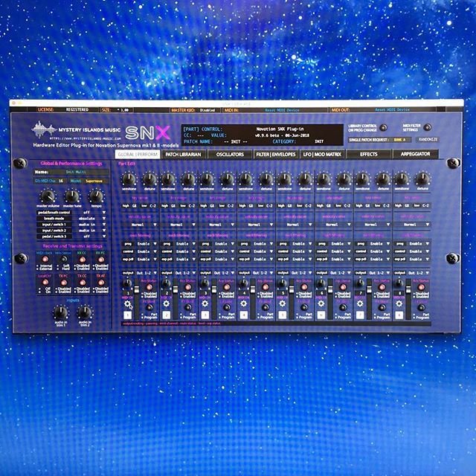Open the Part 6 gear settings icon
The height and width of the screenshot is (476, 476).
[x=321, y=303]
